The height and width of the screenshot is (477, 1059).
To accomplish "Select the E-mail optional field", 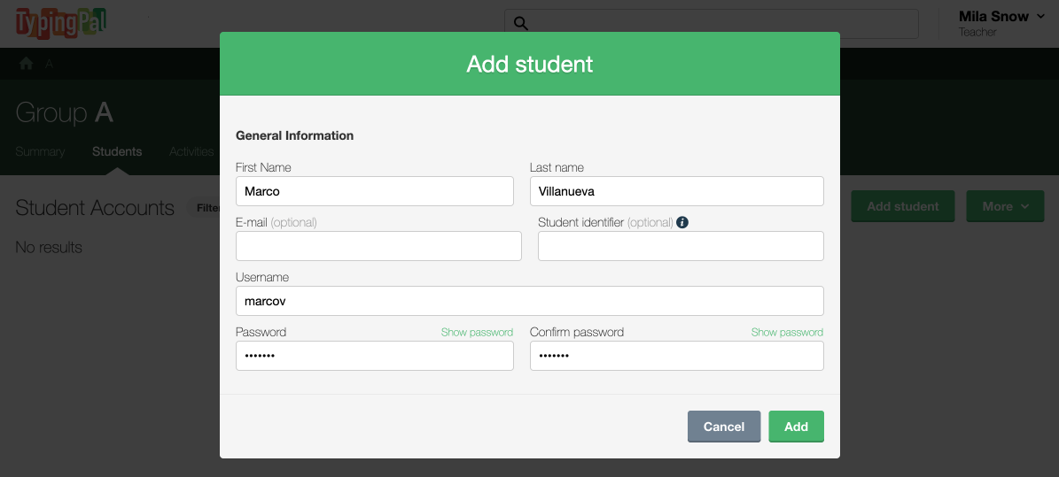I will click(378, 246).
